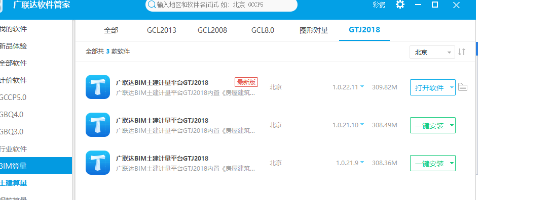Screen dimensions: 555x200
Task: Switch to the 全部 tab
Action: pos(111,30)
